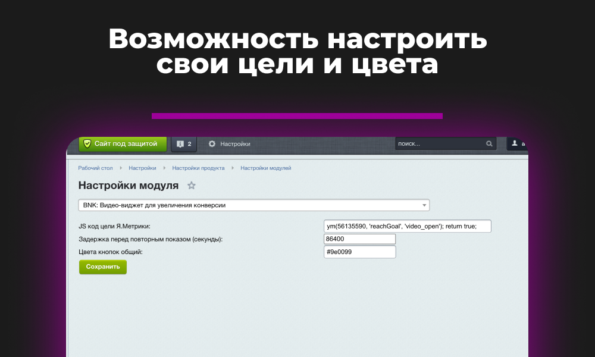Open Настройки модулей breadcrumb link
Screen dimensions: 595x357
point(265,168)
